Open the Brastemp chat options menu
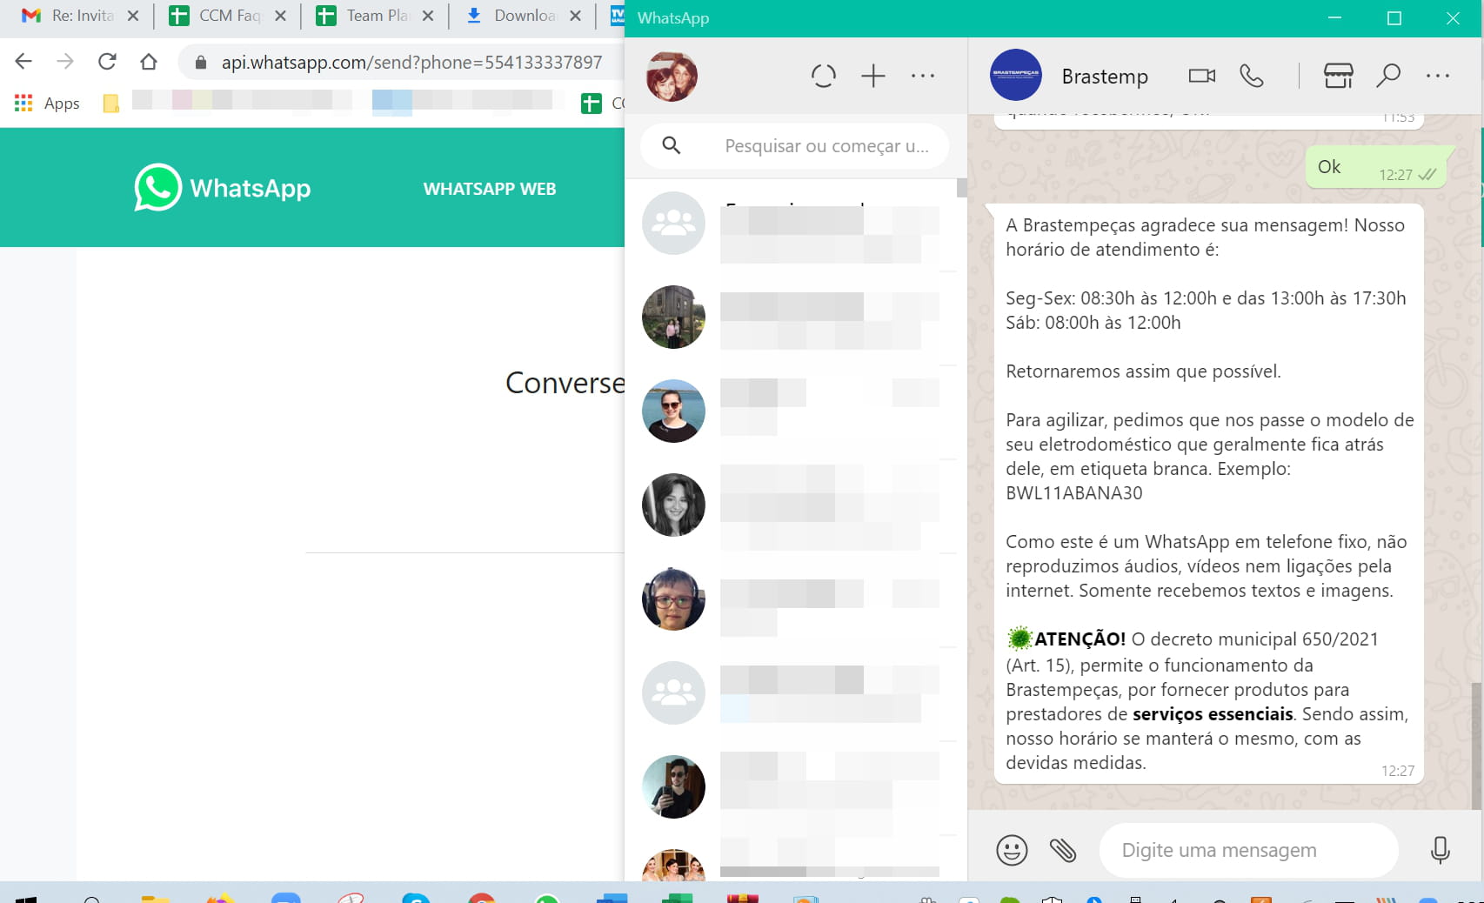This screenshot has height=903, width=1484. pos(1437,77)
